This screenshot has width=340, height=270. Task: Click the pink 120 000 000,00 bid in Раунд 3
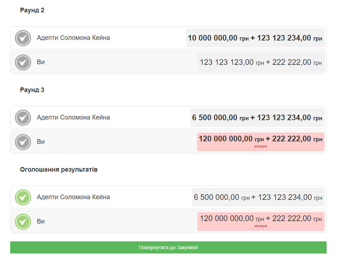click(261, 139)
